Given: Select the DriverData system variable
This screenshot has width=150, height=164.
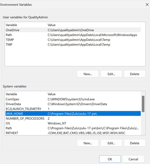Looking at the screenshot, I should (73, 104).
